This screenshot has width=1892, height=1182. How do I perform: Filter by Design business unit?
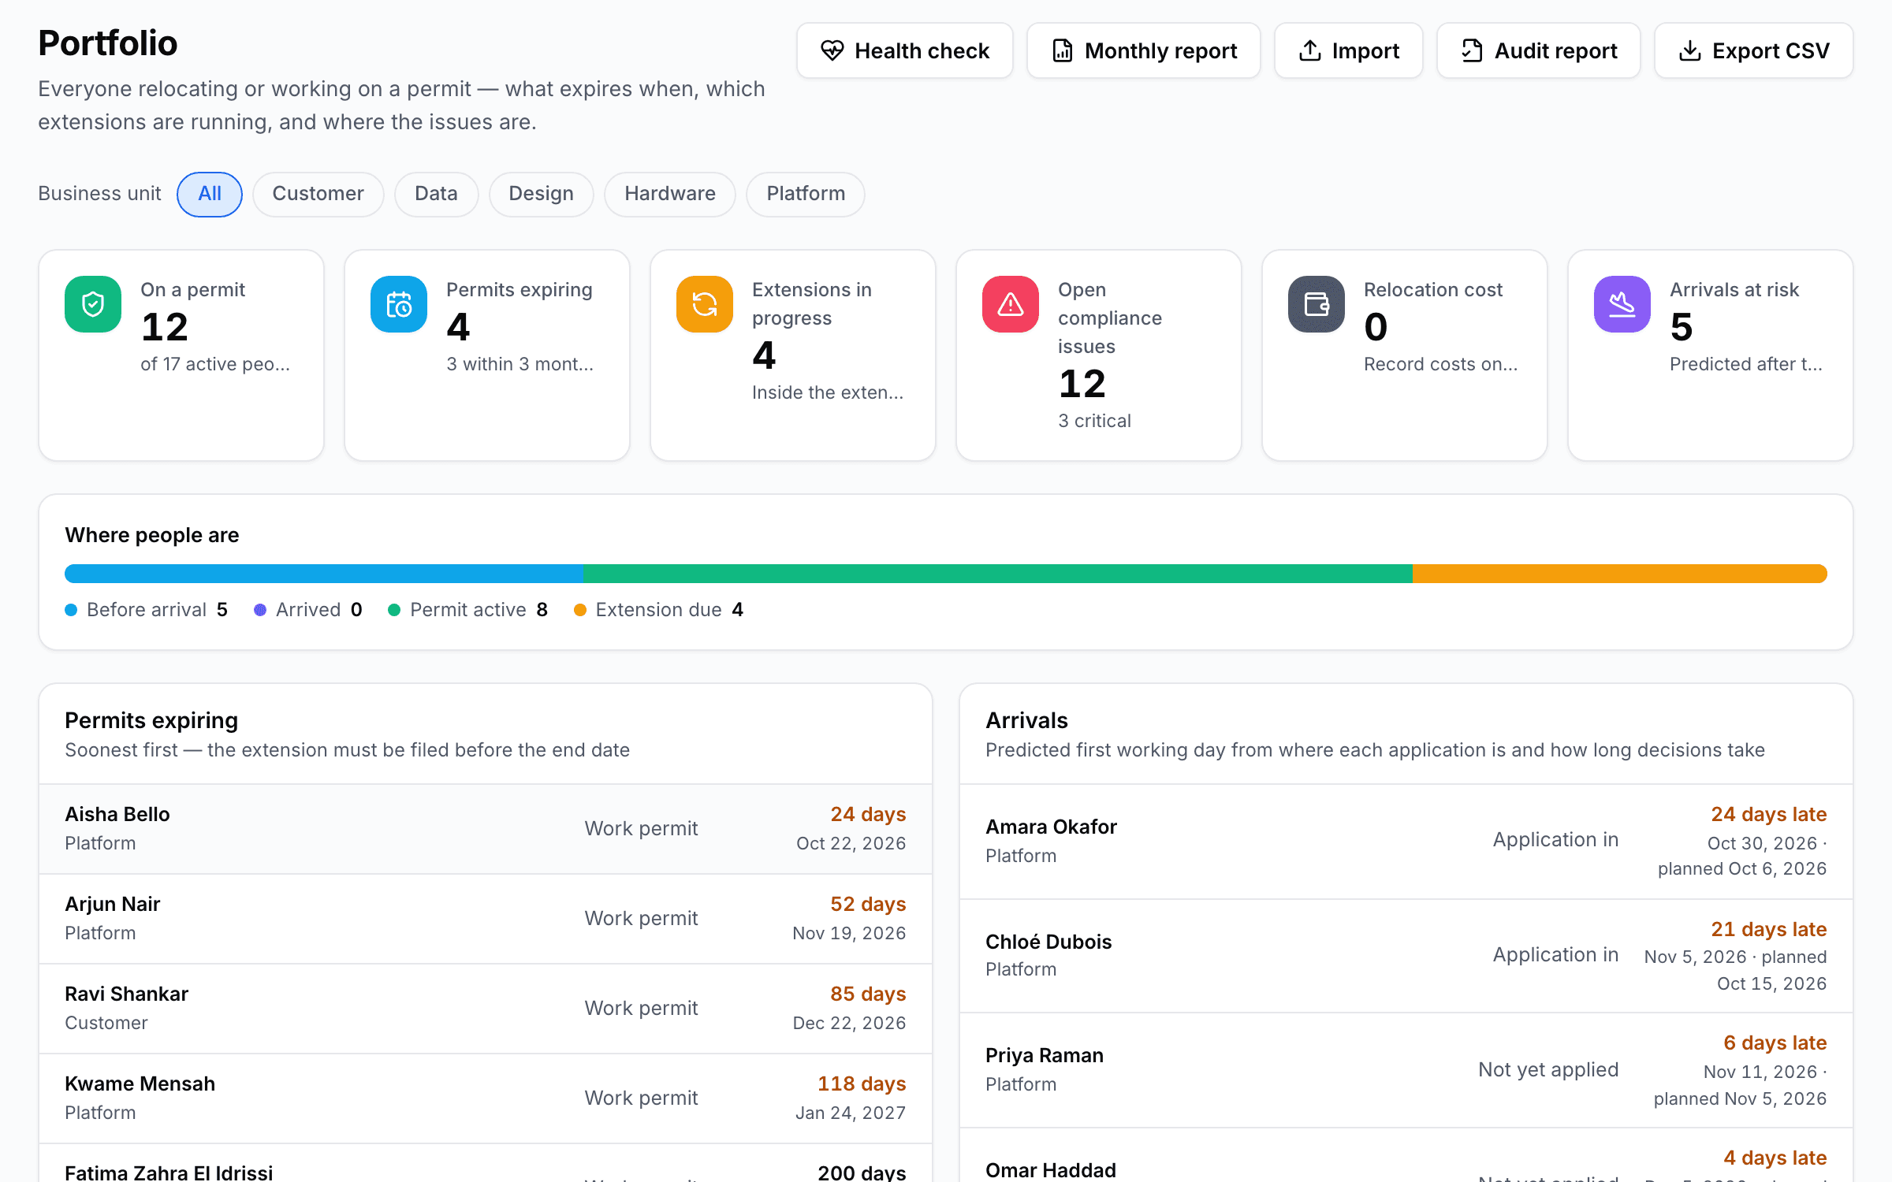point(541,194)
